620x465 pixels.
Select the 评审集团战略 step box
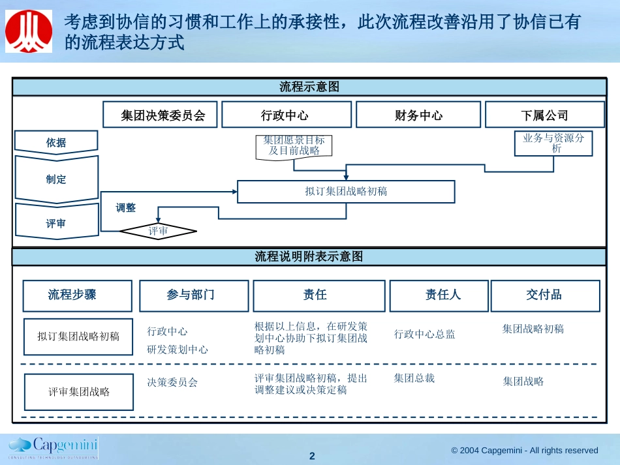click(79, 392)
